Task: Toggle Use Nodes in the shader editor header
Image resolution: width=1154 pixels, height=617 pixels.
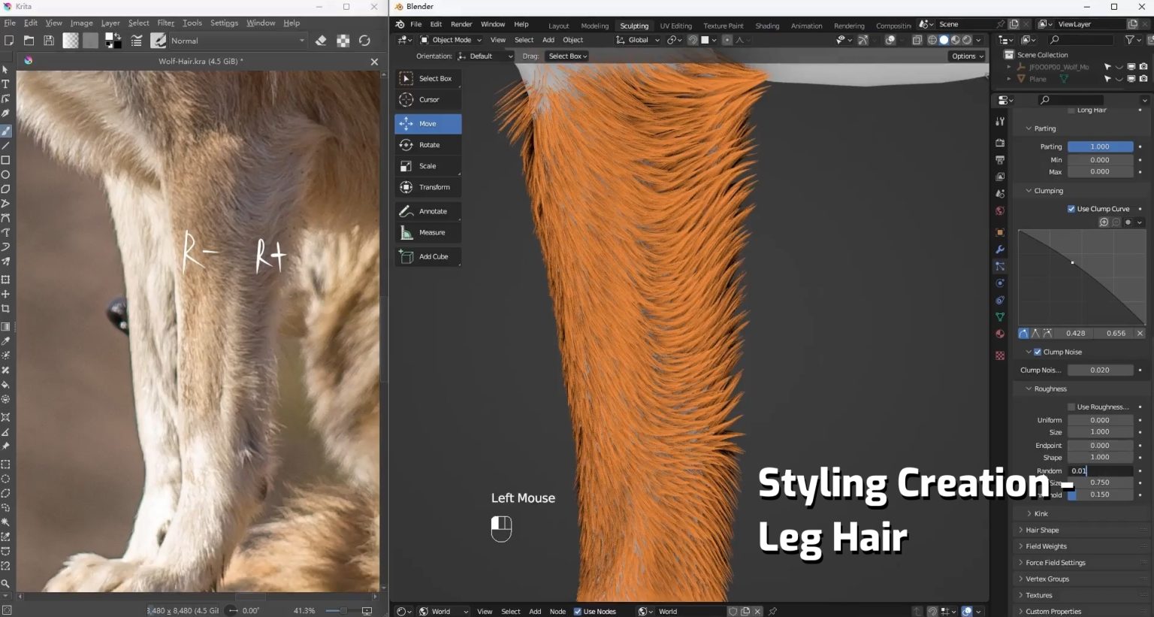Action: point(577,611)
